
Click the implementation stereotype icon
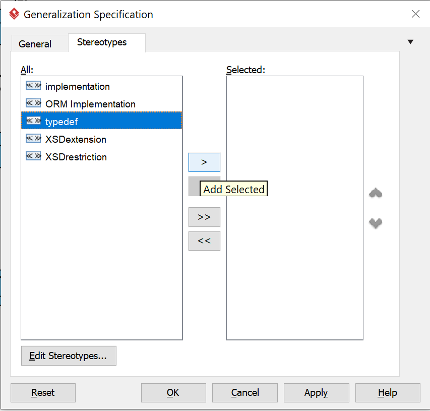[33, 86]
